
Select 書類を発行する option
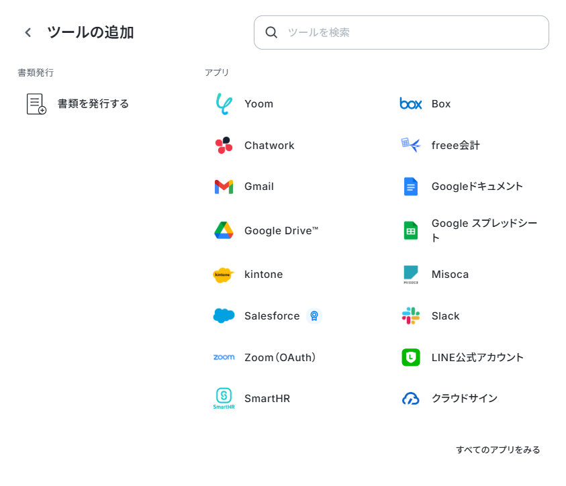coord(93,104)
